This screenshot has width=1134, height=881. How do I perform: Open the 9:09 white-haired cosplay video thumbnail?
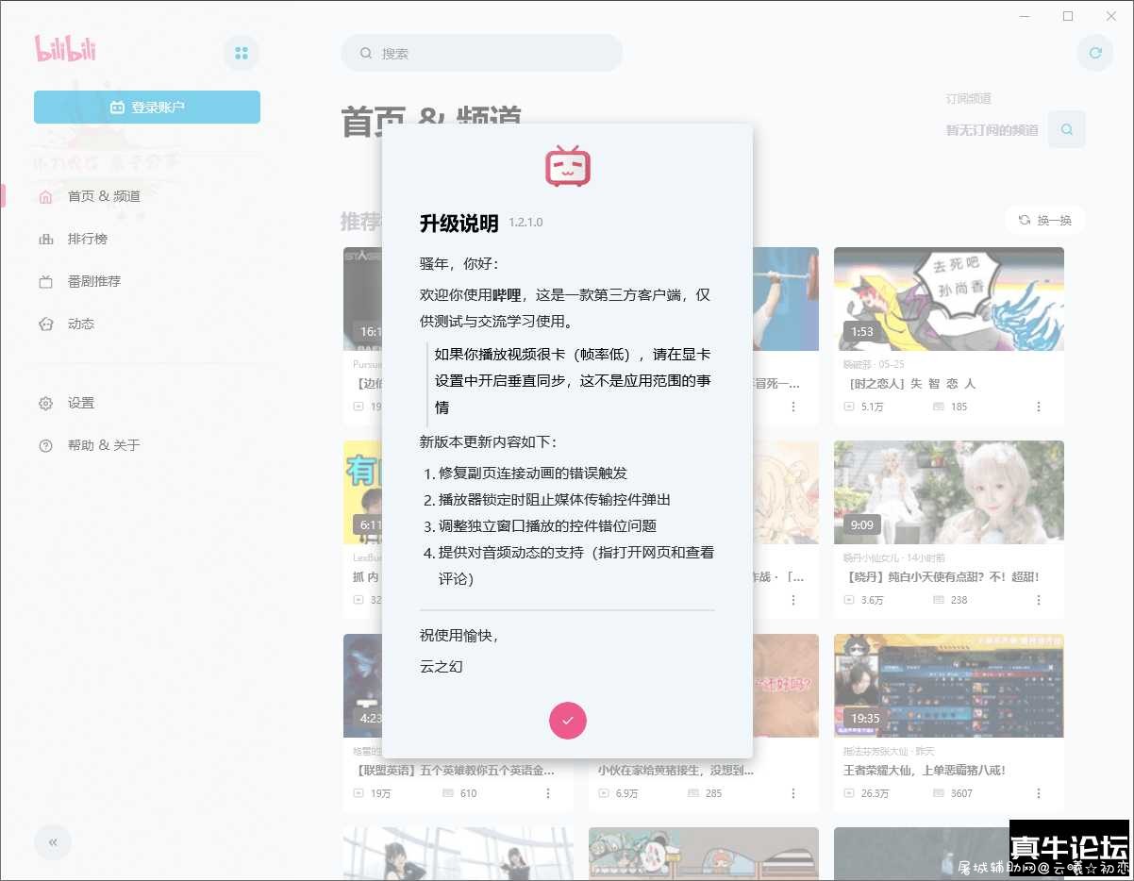tap(949, 492)
